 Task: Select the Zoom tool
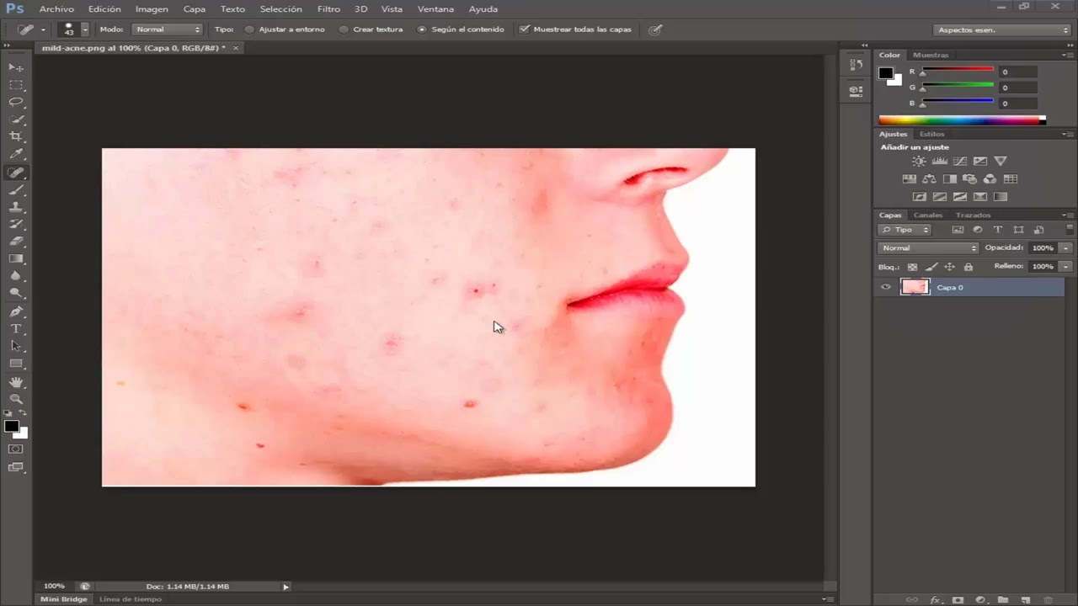pos(16,400)
